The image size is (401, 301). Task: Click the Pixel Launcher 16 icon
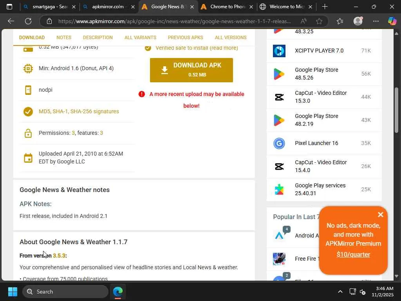point(279,143)
